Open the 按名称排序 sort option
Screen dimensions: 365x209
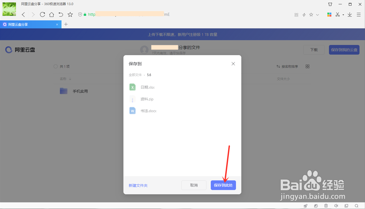coord(287,66)
